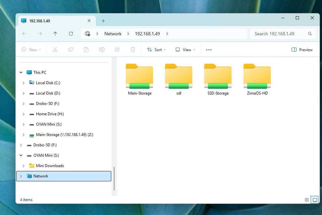
Task: Open the New dropdown menu
Action: point(31,50)
